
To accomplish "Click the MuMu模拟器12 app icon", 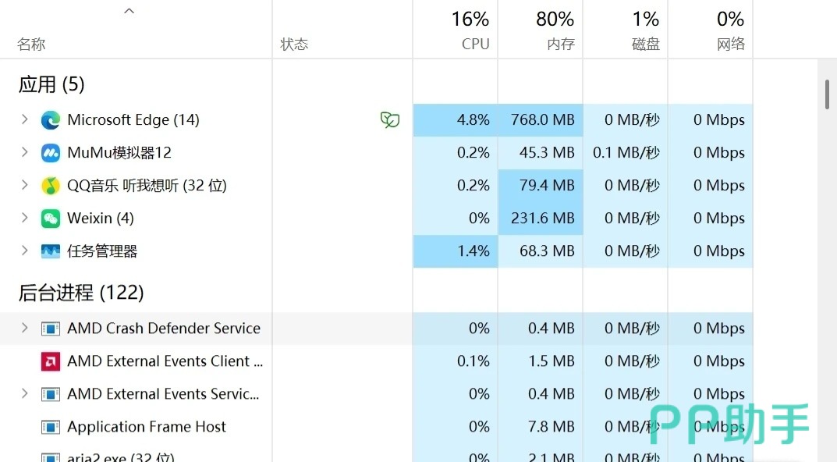I will click(51, 153).
